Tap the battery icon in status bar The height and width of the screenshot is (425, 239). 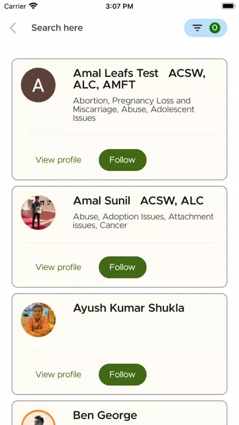click(x=229, y=6)
